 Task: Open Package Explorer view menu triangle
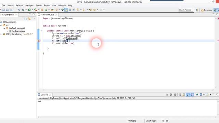pyautogui.click(x=34, y=18)
